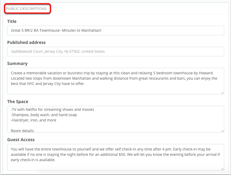Click the Published address input field
Viewport: 231px width, 175px height.
116,51
